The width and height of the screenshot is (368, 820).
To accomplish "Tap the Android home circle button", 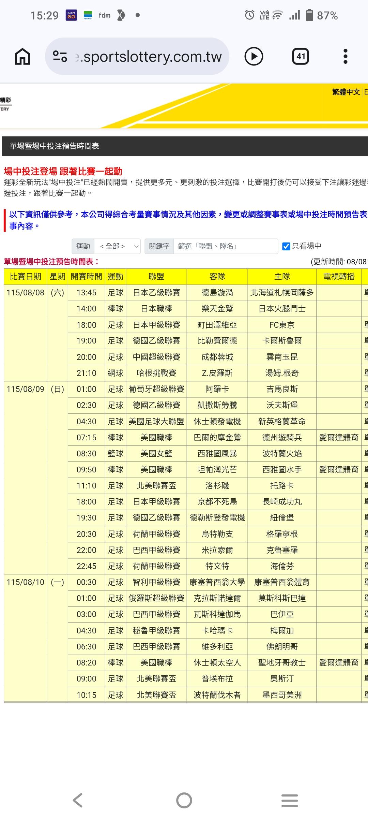I will (184, 800).
